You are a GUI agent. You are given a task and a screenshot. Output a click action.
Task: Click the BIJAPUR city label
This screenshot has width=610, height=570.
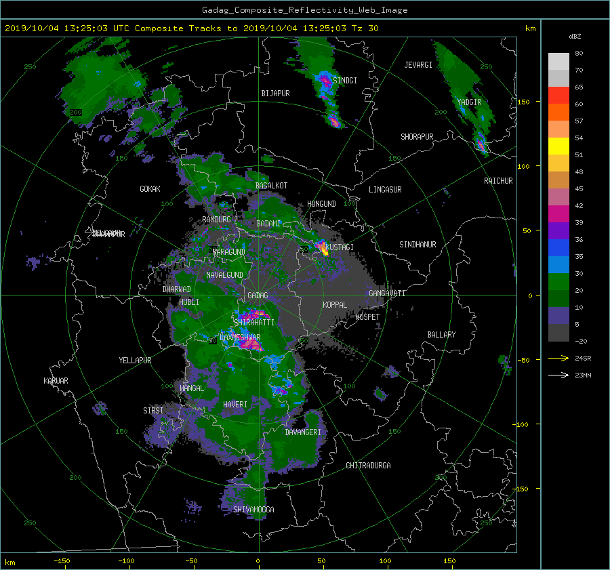tap(275, 94)
